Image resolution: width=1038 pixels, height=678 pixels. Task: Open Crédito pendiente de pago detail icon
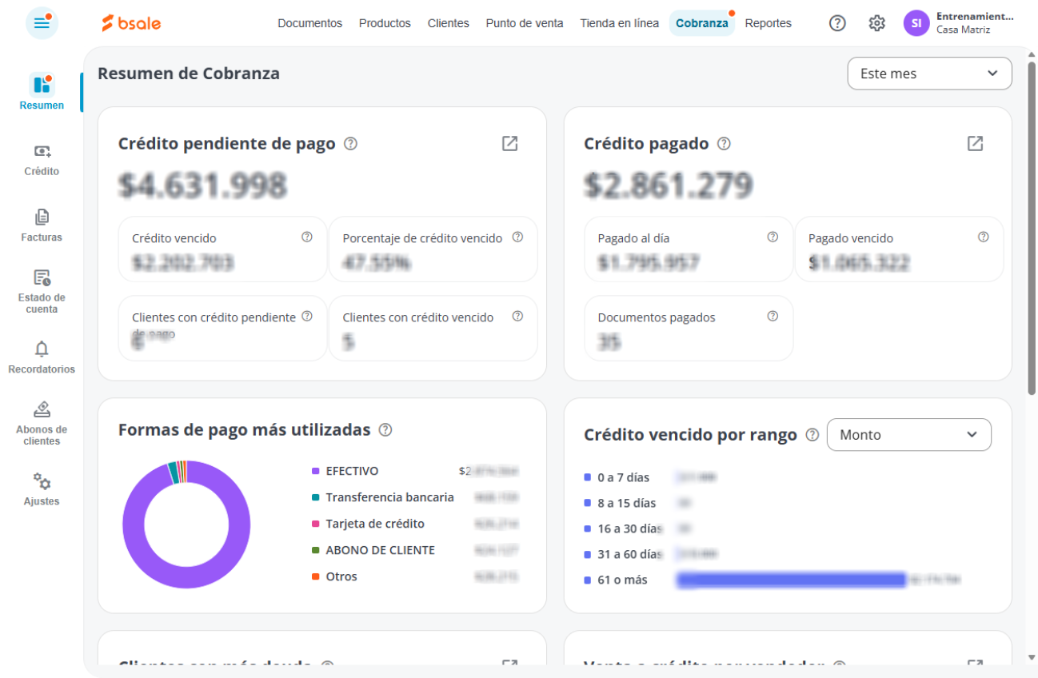509,143
